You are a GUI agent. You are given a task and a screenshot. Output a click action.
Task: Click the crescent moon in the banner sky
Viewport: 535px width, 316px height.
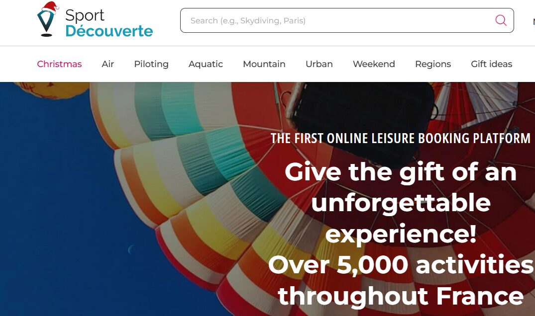point(131,249)
